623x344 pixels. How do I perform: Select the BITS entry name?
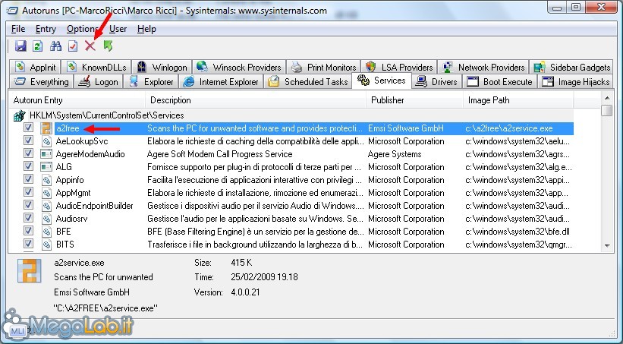(65, 245)
